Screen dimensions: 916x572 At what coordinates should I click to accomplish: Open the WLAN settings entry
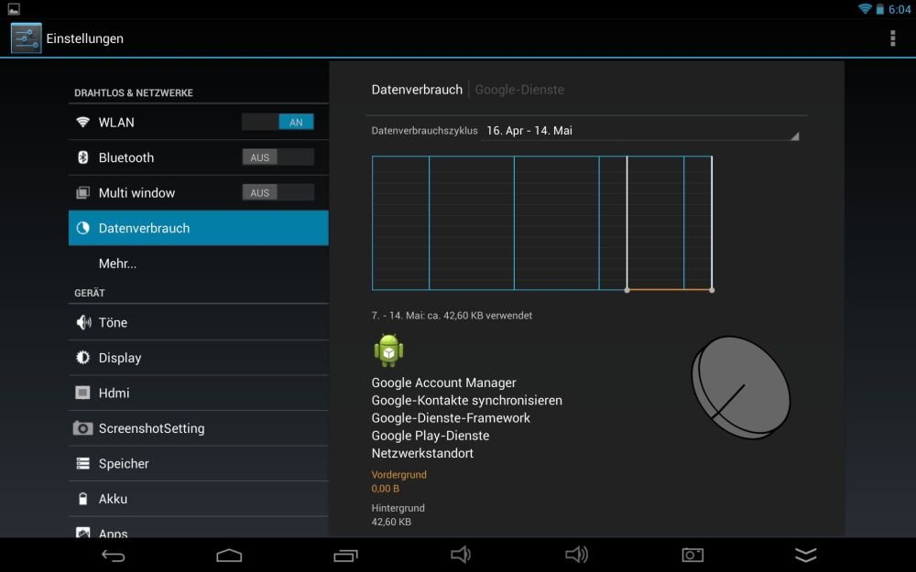199,122
